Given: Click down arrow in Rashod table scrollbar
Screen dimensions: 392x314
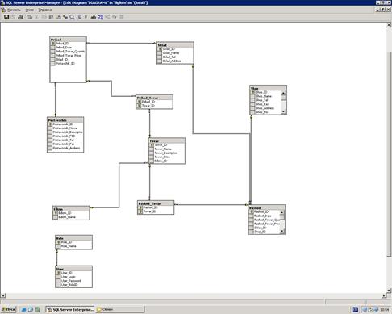Looking at the screenshot, I should [x=281, y=232].
